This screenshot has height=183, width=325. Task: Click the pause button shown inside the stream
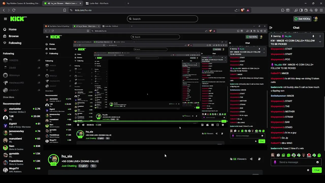click(78, 125)
